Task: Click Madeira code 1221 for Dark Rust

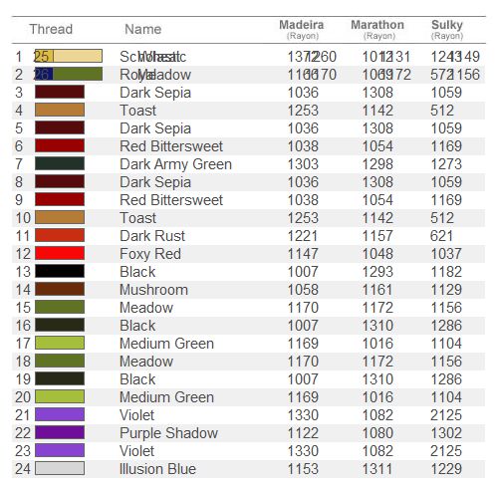Action: click(x=303, y=236)
